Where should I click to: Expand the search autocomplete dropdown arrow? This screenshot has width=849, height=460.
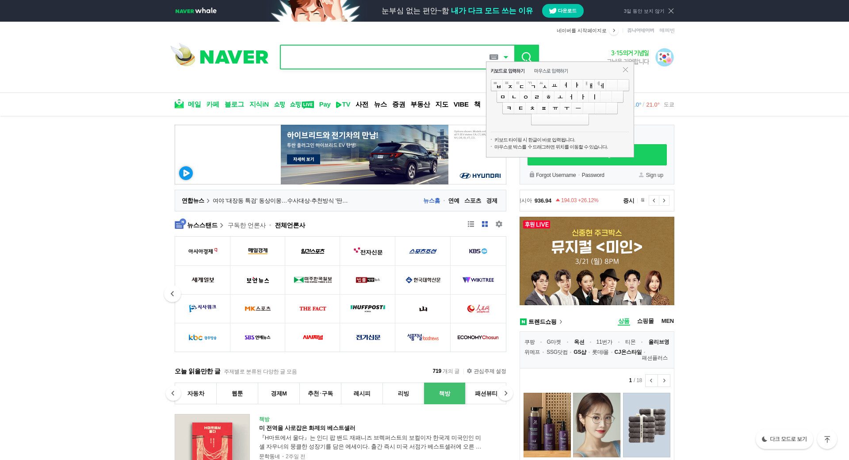tap(506, 57)
